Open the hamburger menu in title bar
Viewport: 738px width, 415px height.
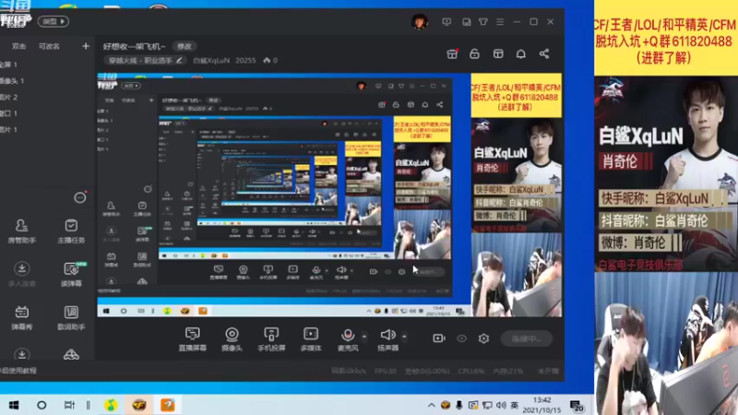point(500,21)
